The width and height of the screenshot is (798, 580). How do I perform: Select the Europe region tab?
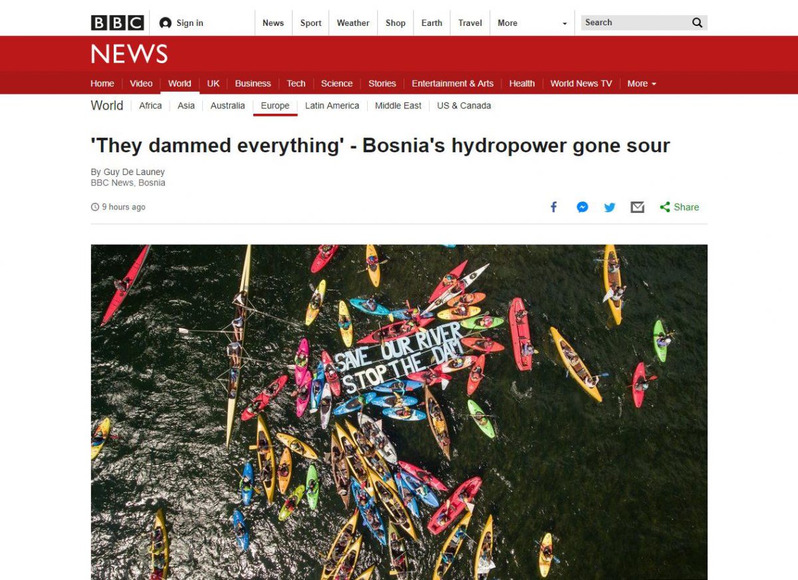coord(275,106)
